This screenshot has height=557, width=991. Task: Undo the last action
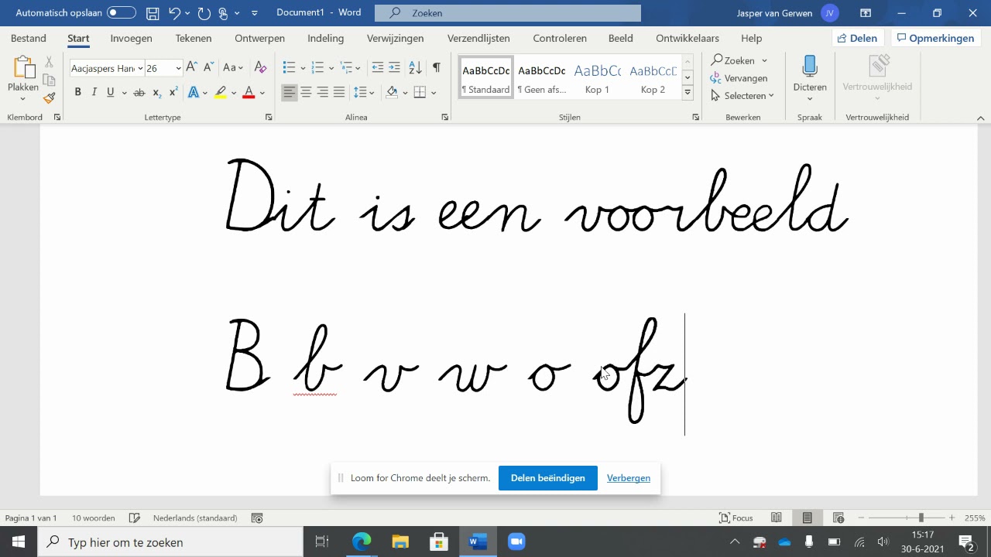click(x=174, y=13)
